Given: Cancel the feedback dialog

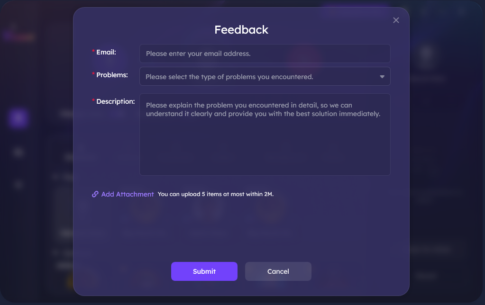Looking at the screenshot, I should (278, 271).
